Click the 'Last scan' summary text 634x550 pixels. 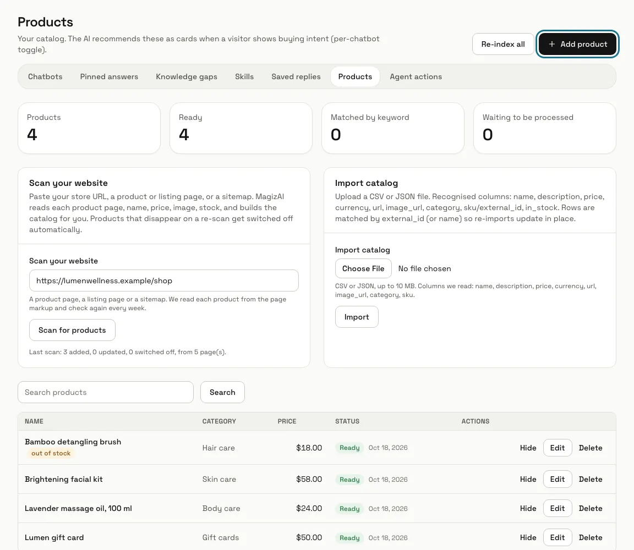pos(127,352)
